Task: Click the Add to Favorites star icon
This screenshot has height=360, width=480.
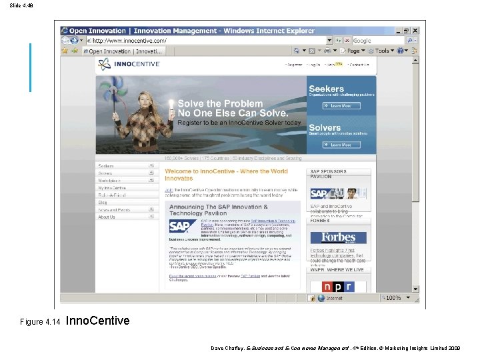Action: click(x=75, y=51)
